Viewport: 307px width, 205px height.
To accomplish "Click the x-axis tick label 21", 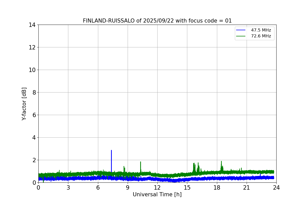I will click(x=247, y=188).
